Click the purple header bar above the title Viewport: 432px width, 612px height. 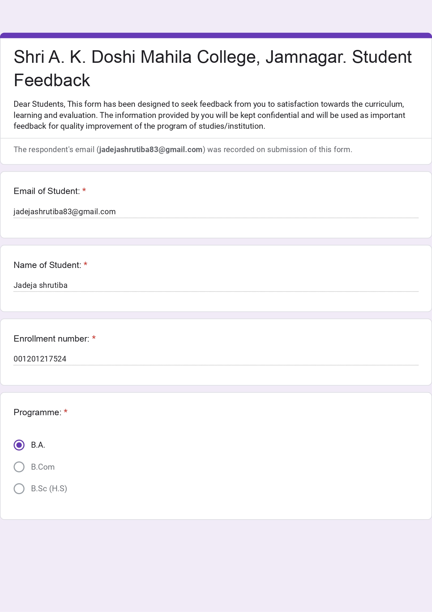coord(216,35)
